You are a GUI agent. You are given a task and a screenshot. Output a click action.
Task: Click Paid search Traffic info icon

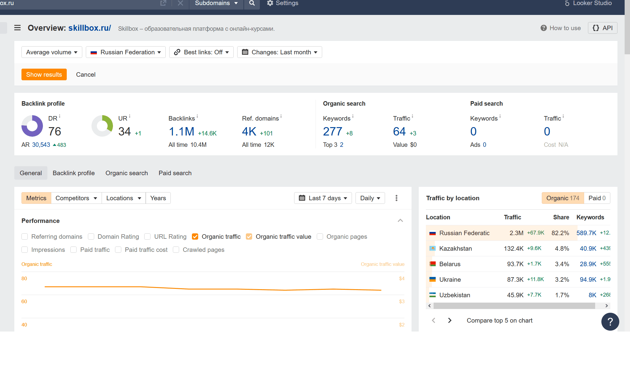tap(563, 116)
